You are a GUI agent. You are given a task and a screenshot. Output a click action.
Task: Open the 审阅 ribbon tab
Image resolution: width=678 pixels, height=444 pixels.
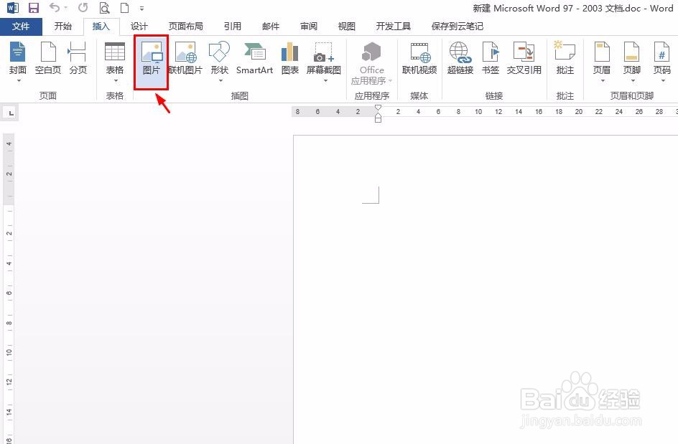308,26
